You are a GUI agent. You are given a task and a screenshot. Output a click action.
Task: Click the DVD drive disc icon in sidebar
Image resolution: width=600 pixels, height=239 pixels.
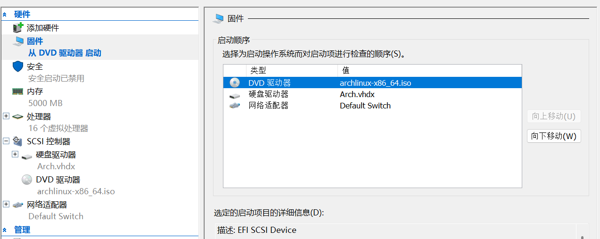point(27,180)
